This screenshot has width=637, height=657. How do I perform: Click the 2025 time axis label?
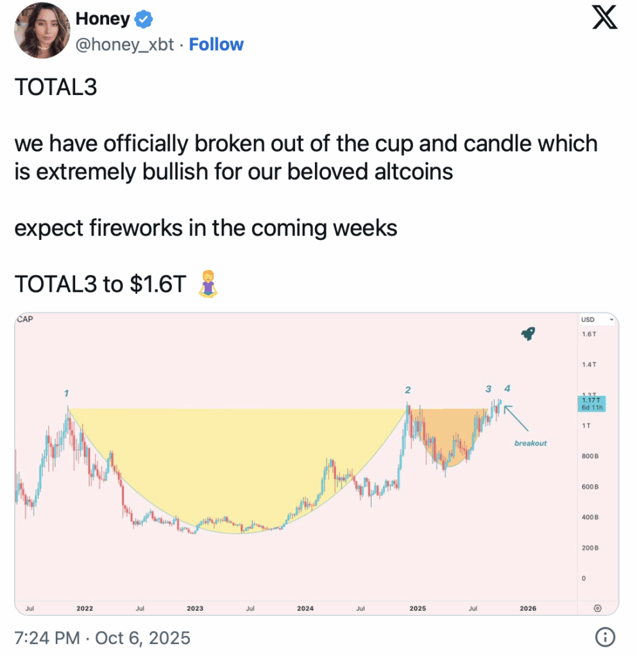[x=418, y=608]
